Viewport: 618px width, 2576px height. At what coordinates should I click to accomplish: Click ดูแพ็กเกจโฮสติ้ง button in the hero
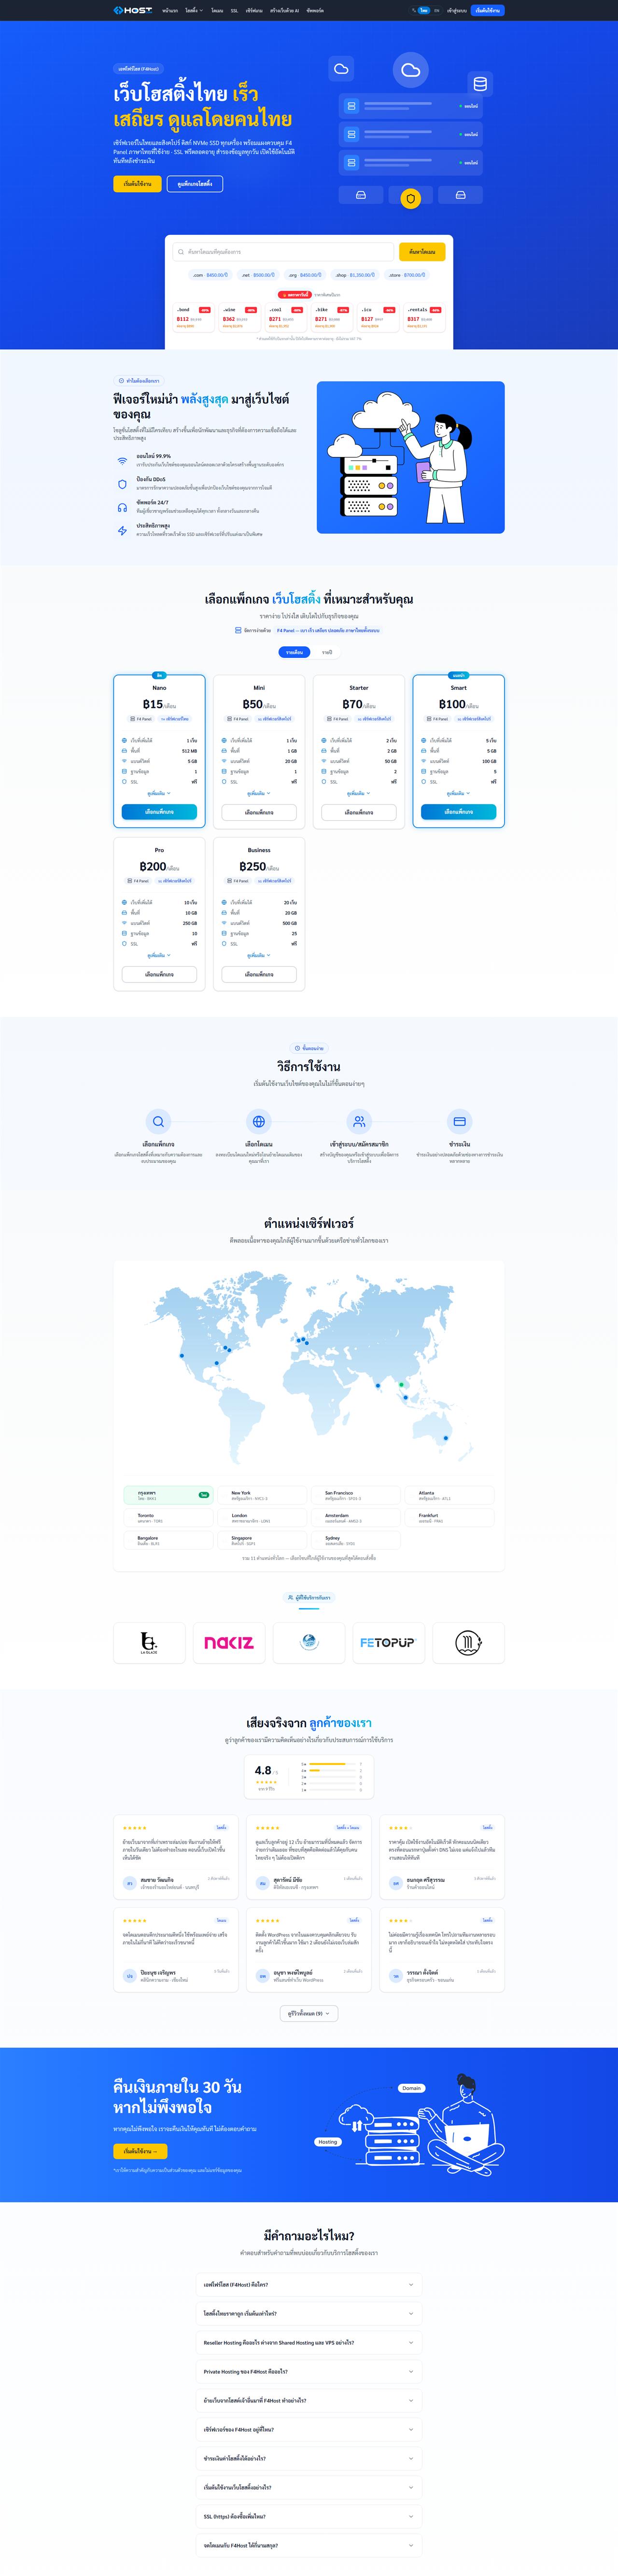tap(195, 184)
